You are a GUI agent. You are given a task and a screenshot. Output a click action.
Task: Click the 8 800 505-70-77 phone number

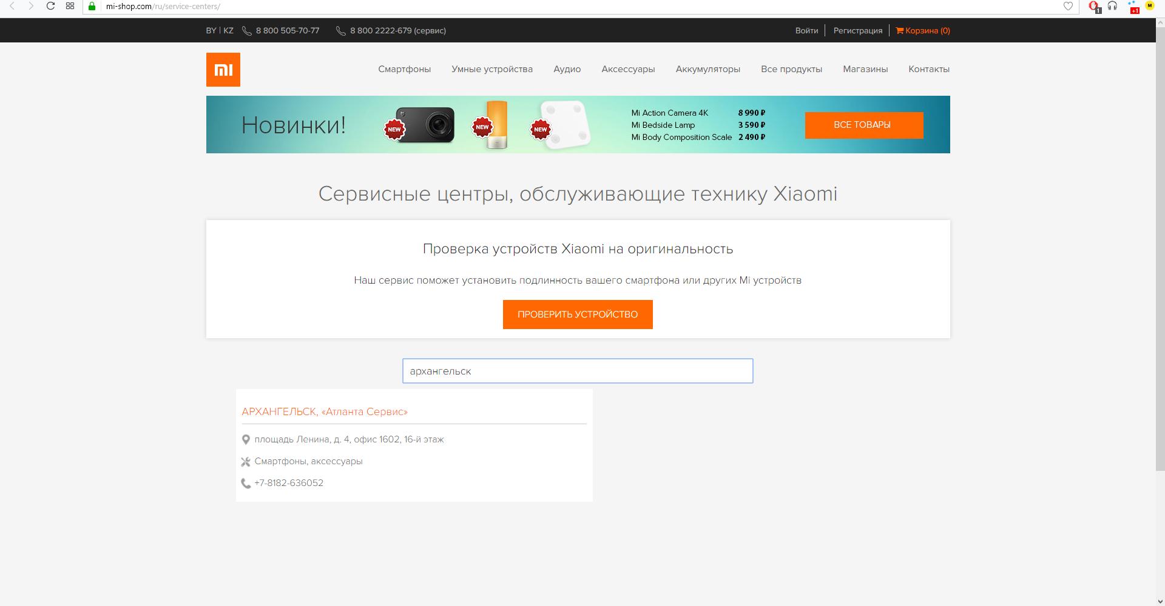click(x=288, y=30)
